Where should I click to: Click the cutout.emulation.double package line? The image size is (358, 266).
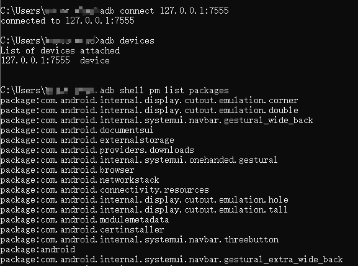click(150, 110)
